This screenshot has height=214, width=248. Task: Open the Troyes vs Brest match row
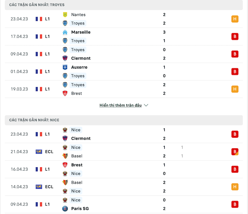point(124,89)
